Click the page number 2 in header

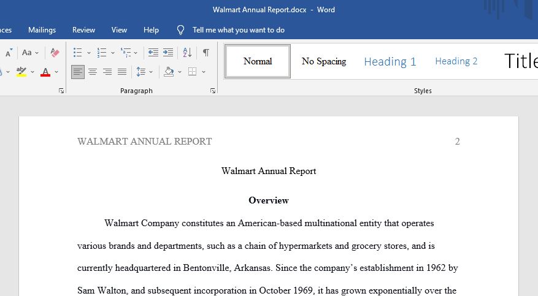458,142
